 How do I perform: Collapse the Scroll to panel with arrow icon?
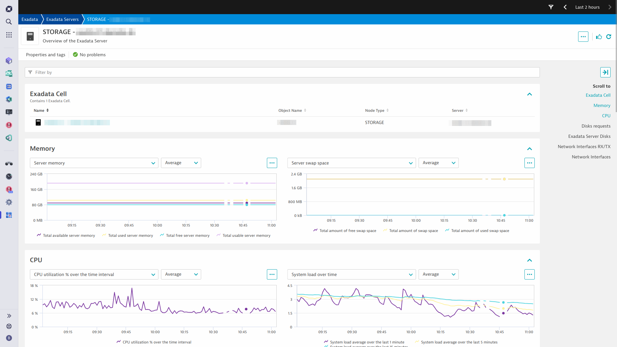click(605, 72)
